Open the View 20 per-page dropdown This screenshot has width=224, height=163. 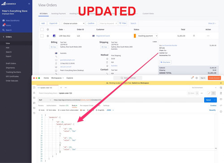(x=212, y=23)
